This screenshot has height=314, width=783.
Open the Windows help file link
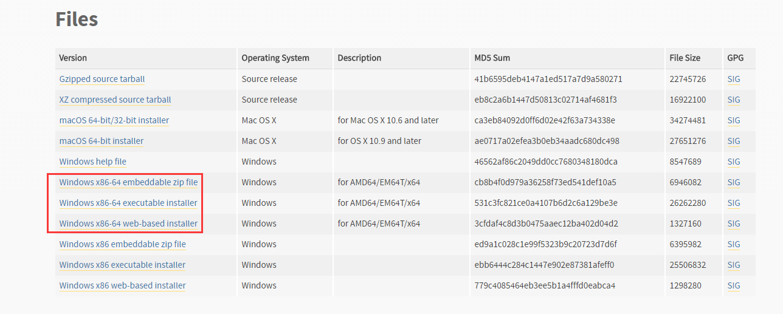pyautogui.click(x=93, y=162)
